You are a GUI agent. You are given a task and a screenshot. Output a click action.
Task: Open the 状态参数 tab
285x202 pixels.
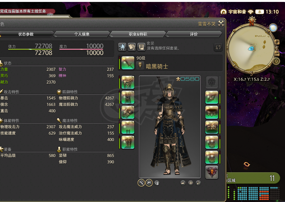coord(26,34)
